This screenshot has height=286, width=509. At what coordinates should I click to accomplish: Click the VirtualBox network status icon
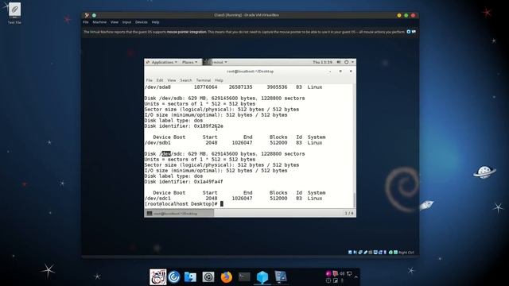(360, 253)
